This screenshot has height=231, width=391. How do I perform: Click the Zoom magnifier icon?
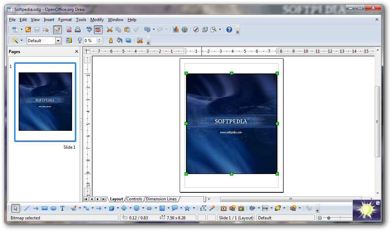[213, 30]
